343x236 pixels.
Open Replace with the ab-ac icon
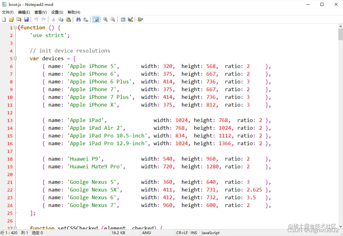point(86,20)
